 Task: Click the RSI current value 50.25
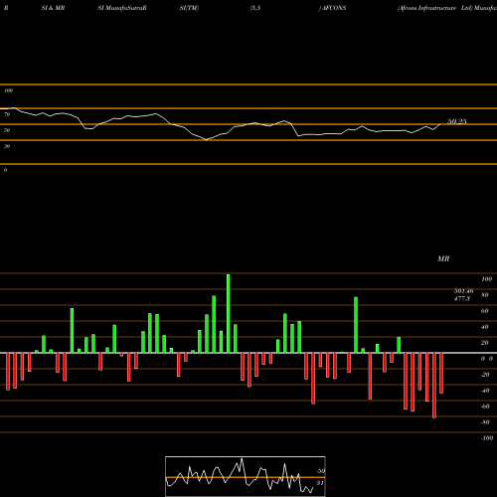pyautogui.click(x=457, y=121)
